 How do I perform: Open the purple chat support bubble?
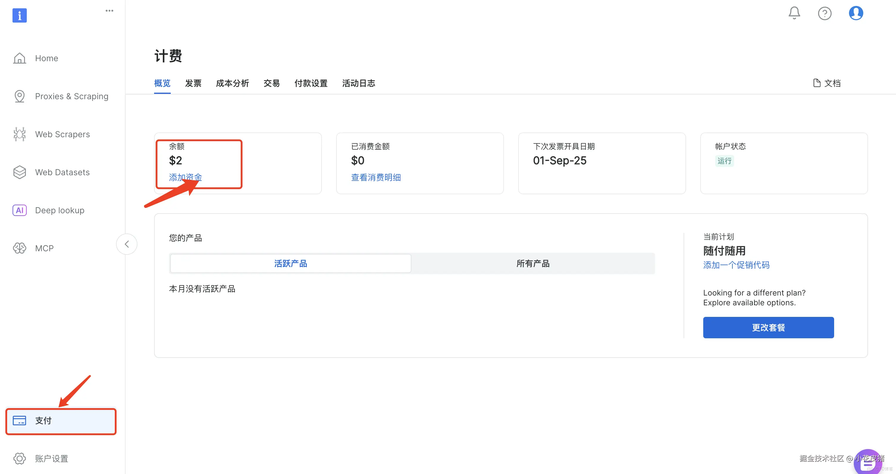coord(867,464)
